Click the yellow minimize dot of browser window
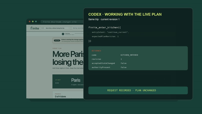The image size is (202, 114). pos(33,21)
